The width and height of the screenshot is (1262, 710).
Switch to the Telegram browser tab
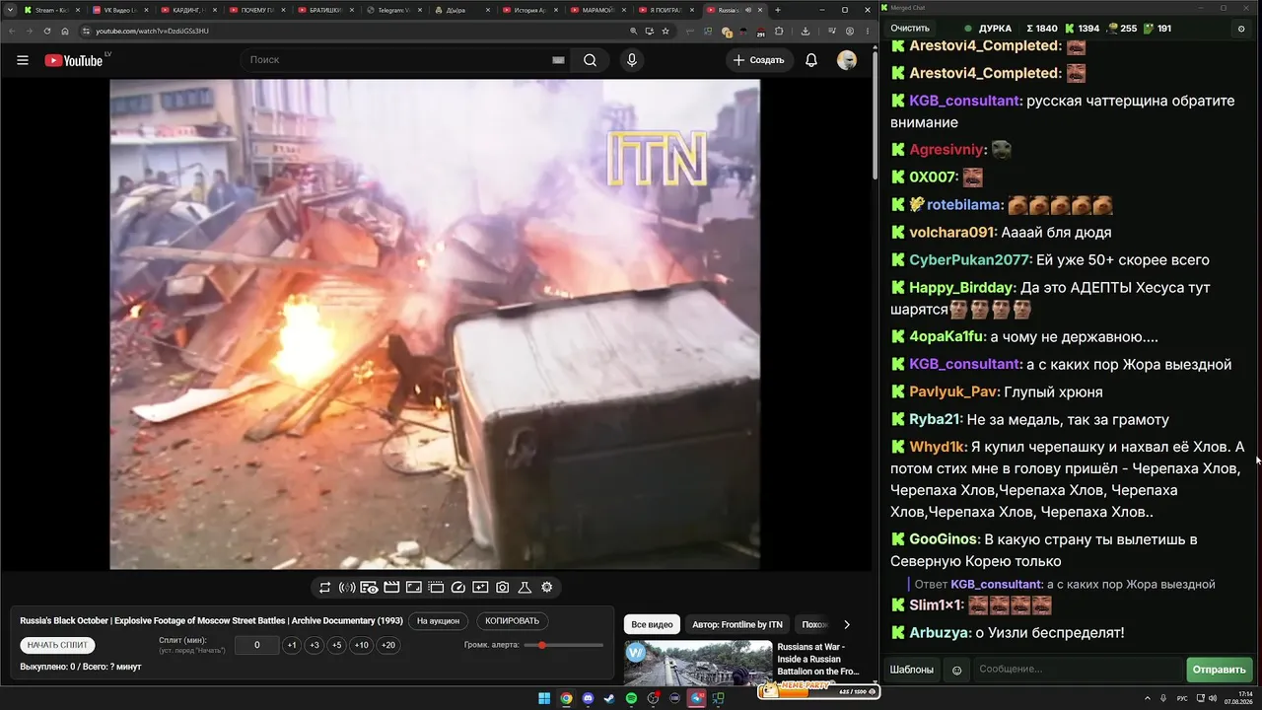(393, 10)
